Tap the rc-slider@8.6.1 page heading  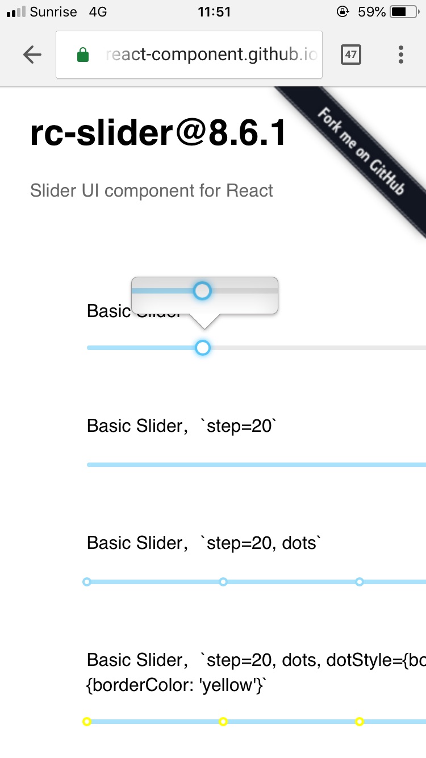(159, 132)
